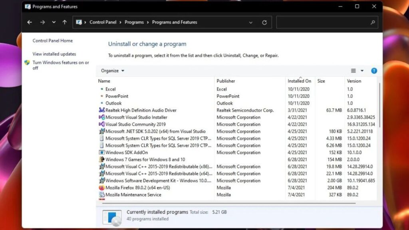Click the Windows SDK AddOn icon
Image resolution: width=409 pixels, height=230 pixels.
[102, 153]
